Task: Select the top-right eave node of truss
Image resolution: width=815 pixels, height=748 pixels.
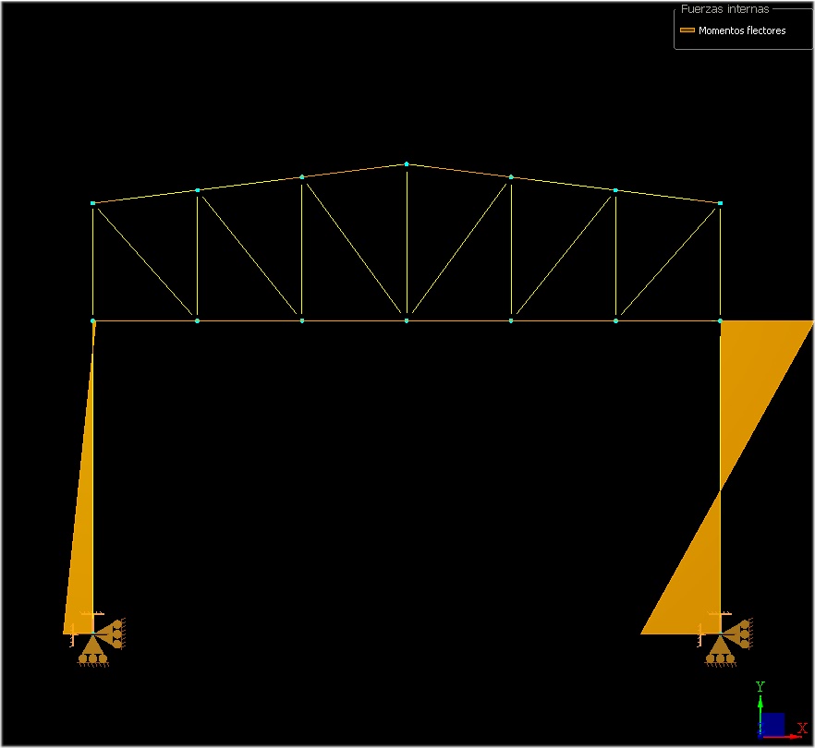Action: 720,203
